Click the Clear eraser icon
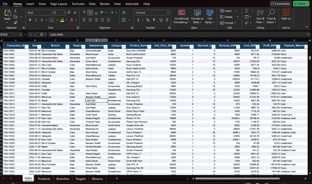Viewport: 312px width, 184px height. [x=247, y=23]
